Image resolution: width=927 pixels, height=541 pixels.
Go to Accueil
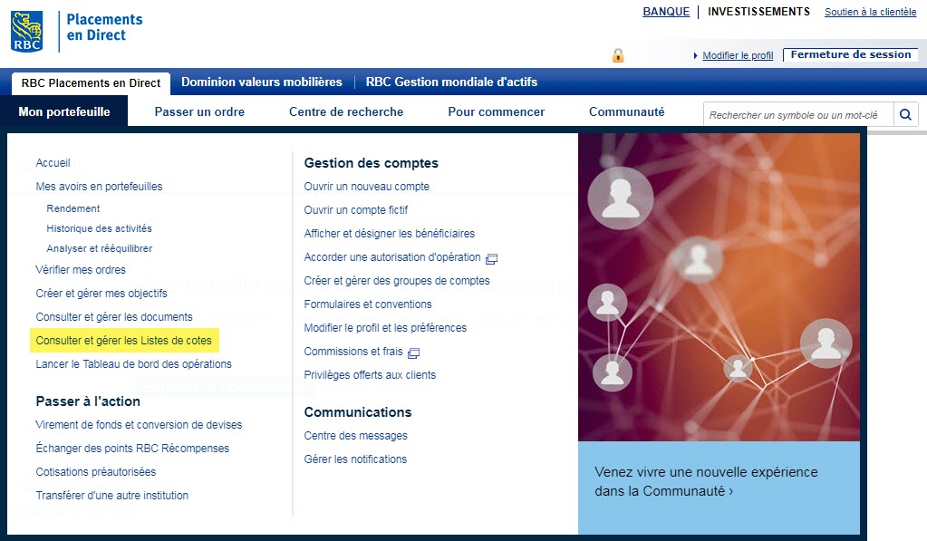[x=53, y=163]
